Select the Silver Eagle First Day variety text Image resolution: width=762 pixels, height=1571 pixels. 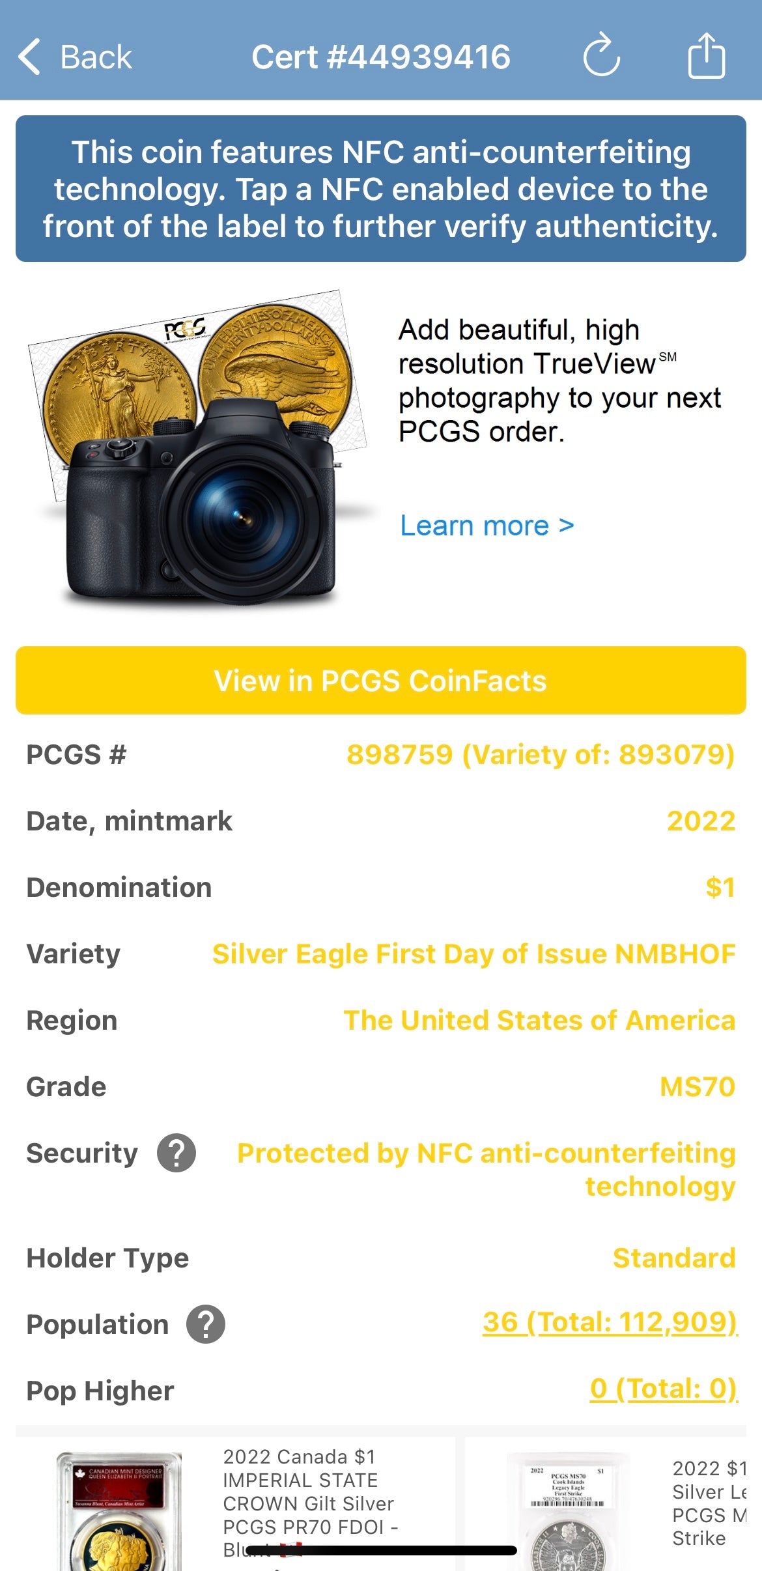click(473, 954)
